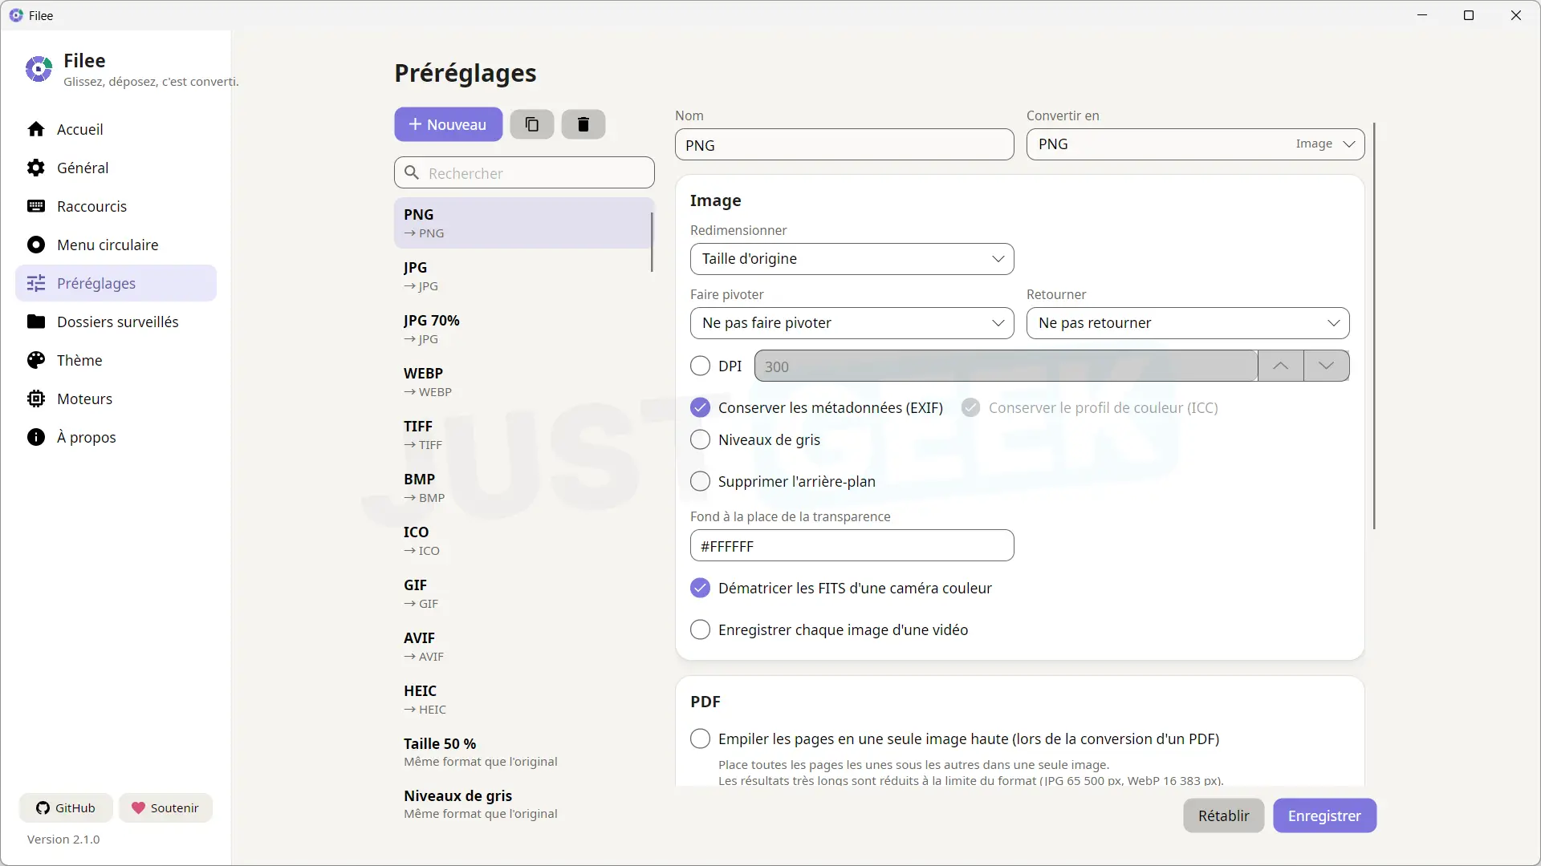
Task: Open Dossiers surveillés in the sidebar
Action: (x=116, y=322)
